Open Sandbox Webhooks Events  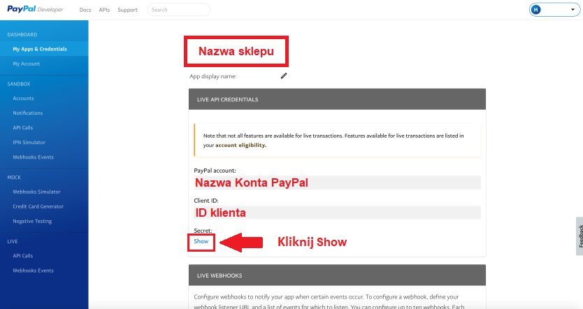pos(33,157)
